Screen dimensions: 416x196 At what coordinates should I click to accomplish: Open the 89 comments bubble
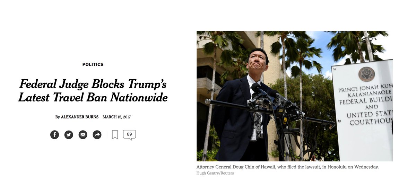[129, 135]
